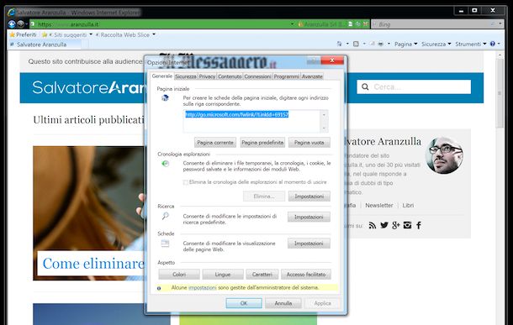Image resolution: width=513 pixels, height=325 pixels.
Task: Click the Pagina predefinita button
Action: click(262, 143)
